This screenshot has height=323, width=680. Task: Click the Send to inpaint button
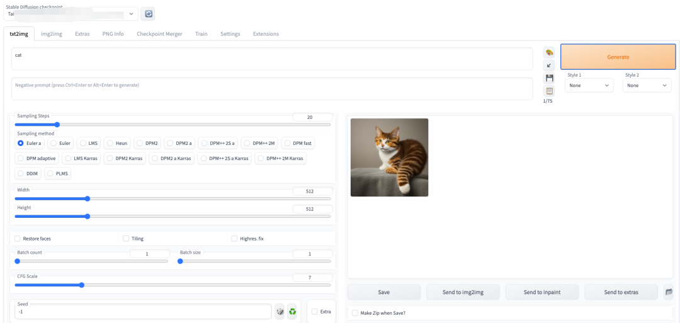(x=543, y=292)
